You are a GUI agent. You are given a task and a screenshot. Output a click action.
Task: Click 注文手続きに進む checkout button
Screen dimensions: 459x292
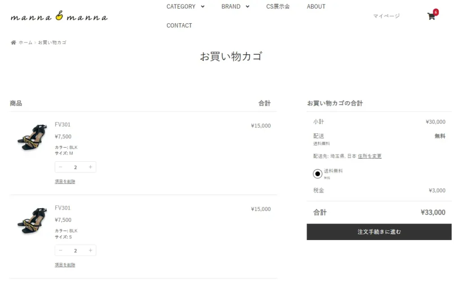point(379,232)
